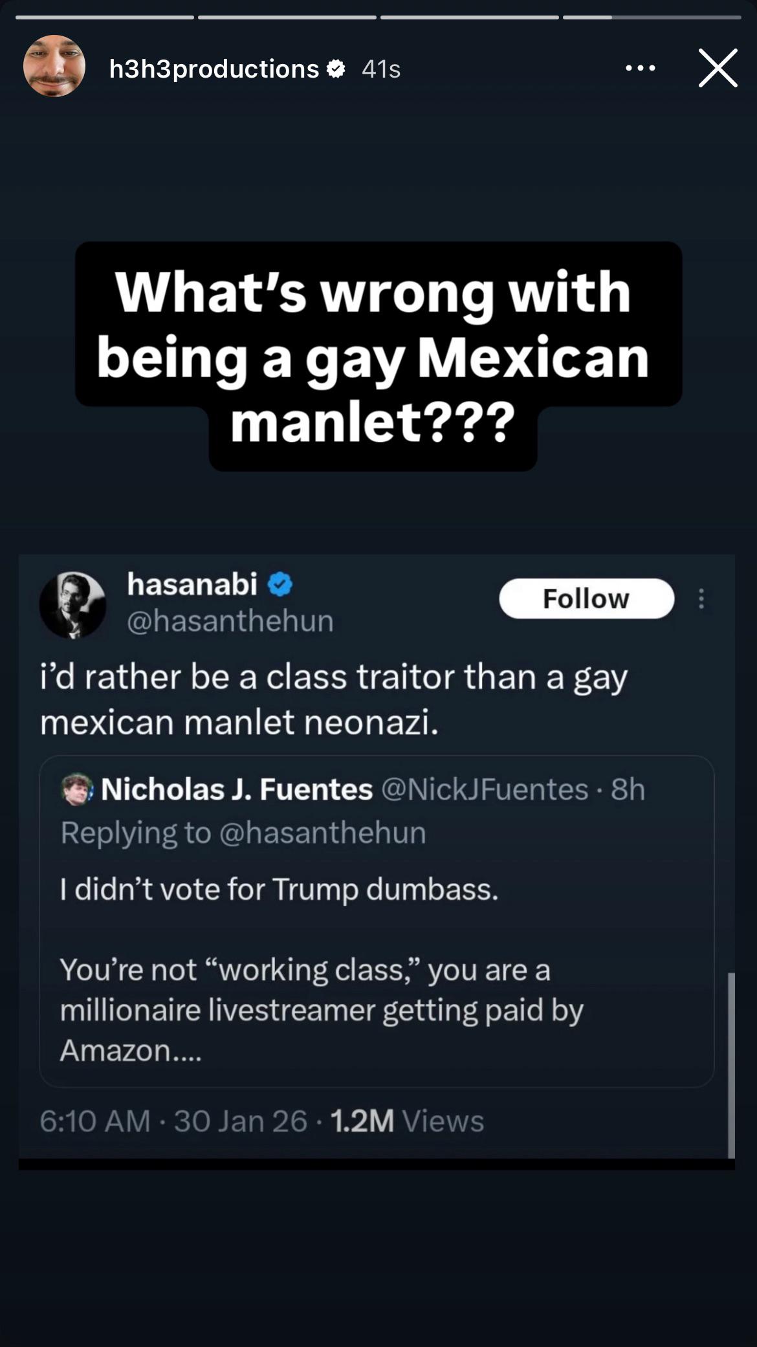Screen dimensions: 757x1347
Task: Close the story with the X
Action: (718, 68)
